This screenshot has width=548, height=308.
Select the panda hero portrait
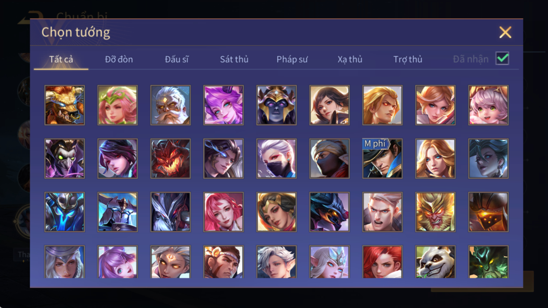point(435,262)
